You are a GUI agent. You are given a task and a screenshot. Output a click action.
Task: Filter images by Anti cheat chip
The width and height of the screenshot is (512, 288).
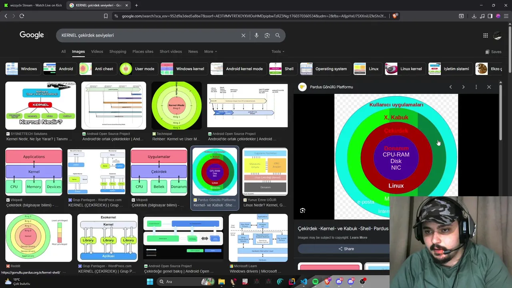click(x=98, y=69)
